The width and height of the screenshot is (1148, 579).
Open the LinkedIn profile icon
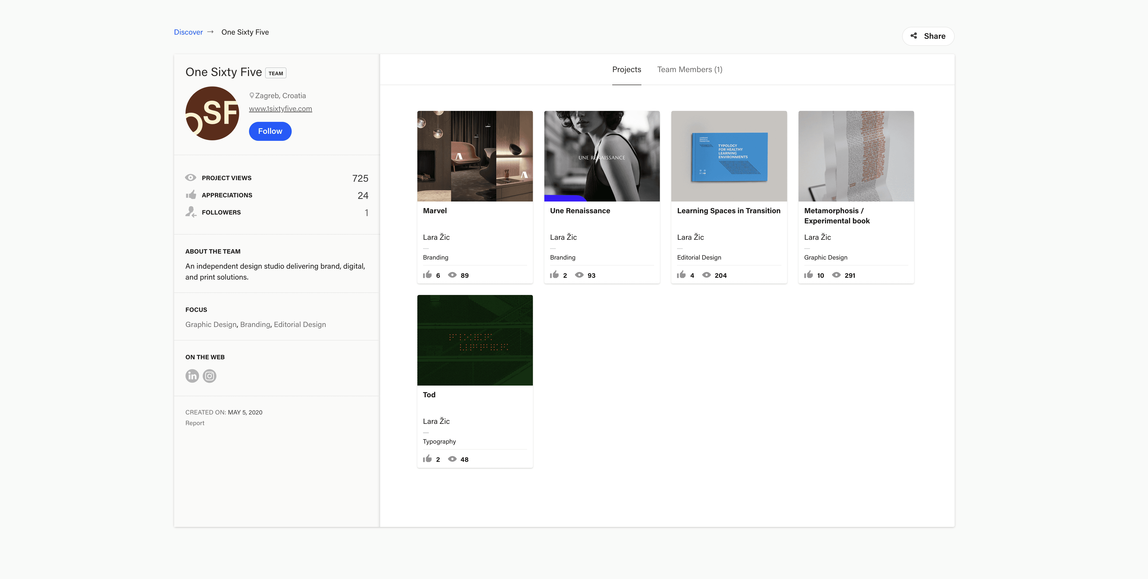(192, 376)
